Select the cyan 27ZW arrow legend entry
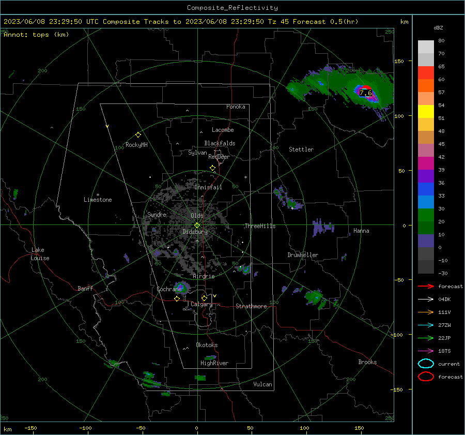465x435 pixels. [x=426, y=325]
